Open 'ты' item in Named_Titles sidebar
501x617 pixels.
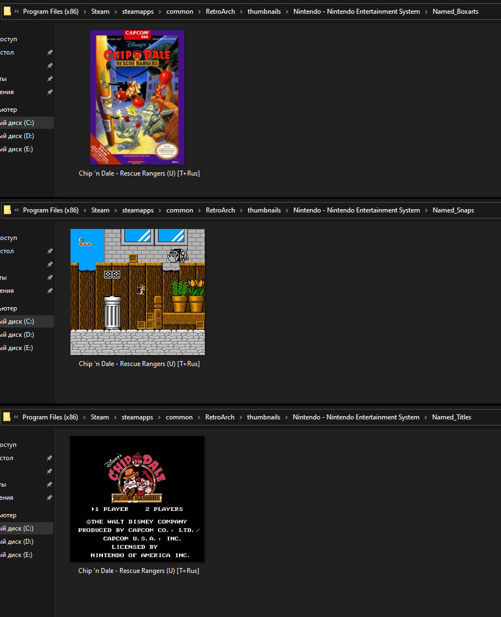(3, 484)
